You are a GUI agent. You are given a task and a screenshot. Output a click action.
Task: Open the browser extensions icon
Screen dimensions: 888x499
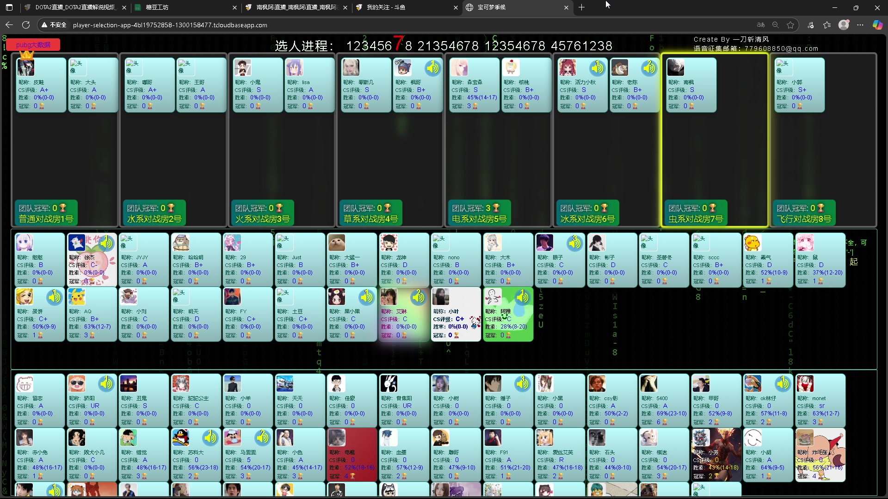click(810, 25)
